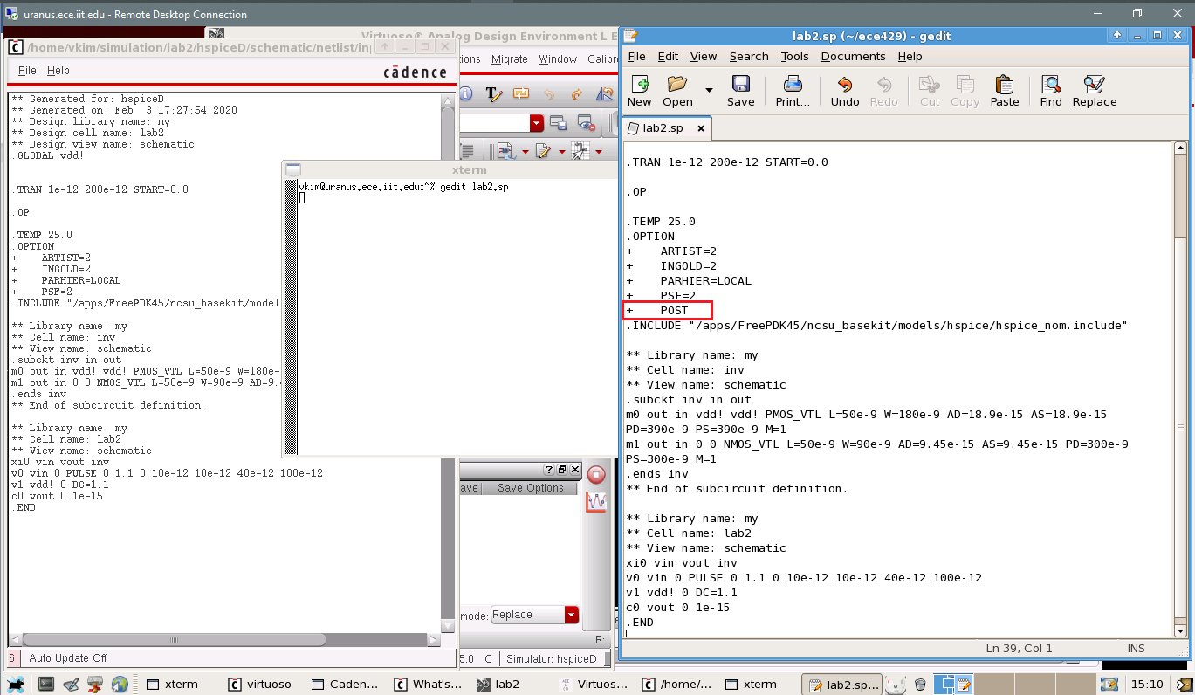The image size is (1195, 695).
Task: Open Window menu in Virtuoso window
Action: point(558,59)
